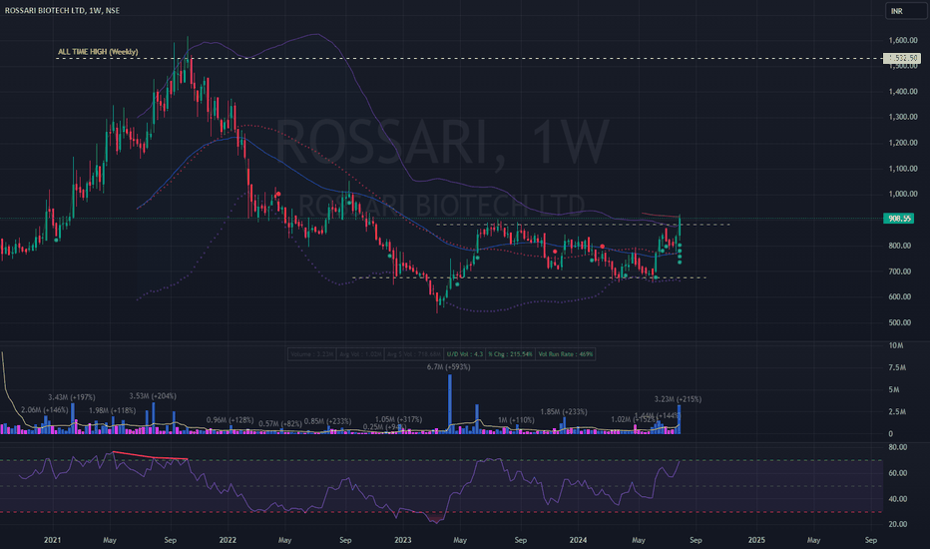Click the 2024 time axis label
The image size is (930, 549).
(579, 540)
